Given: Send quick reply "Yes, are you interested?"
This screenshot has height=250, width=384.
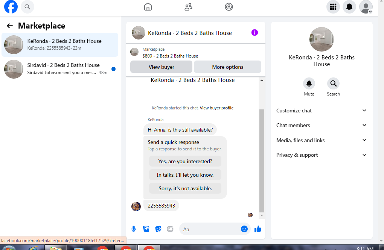Looking at the screenshot, I should coord(185,161).
